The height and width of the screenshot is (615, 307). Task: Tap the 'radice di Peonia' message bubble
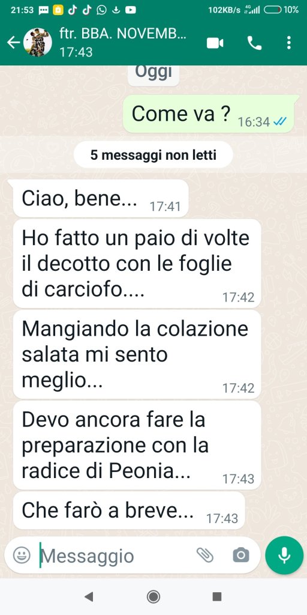[x=137, y=445]
